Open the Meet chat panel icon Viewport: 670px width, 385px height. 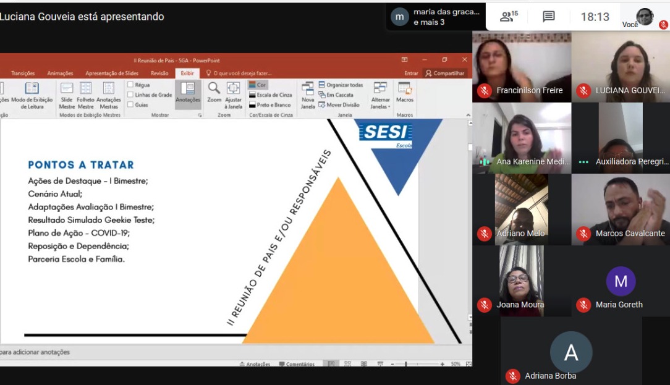[549, 17]
